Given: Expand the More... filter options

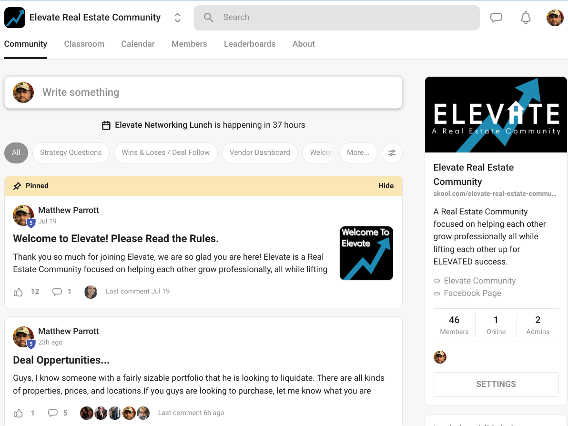Looking at the screenshot, I should [358, 152].
